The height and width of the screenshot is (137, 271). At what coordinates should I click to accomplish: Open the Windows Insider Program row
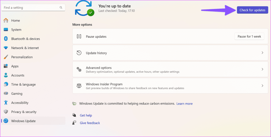(x=170, y=86)
